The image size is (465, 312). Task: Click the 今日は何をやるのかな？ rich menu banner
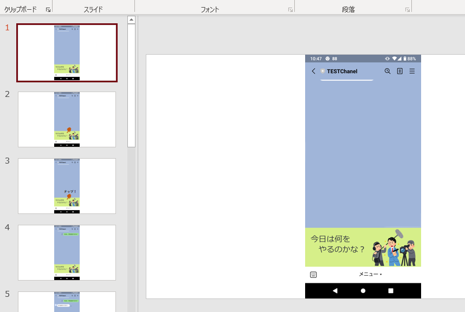click(363, 247)
